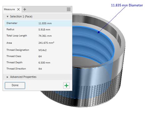Screen dimensions: 148x113
Task: Select the Thread Depth label
Action: click(x=14, y=63)
